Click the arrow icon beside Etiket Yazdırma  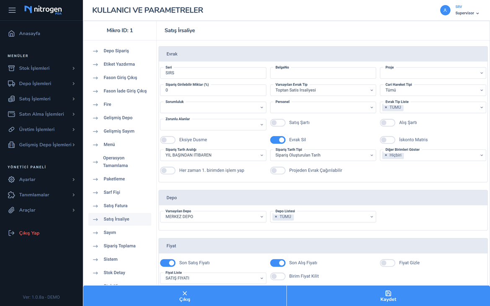point(95,64)
